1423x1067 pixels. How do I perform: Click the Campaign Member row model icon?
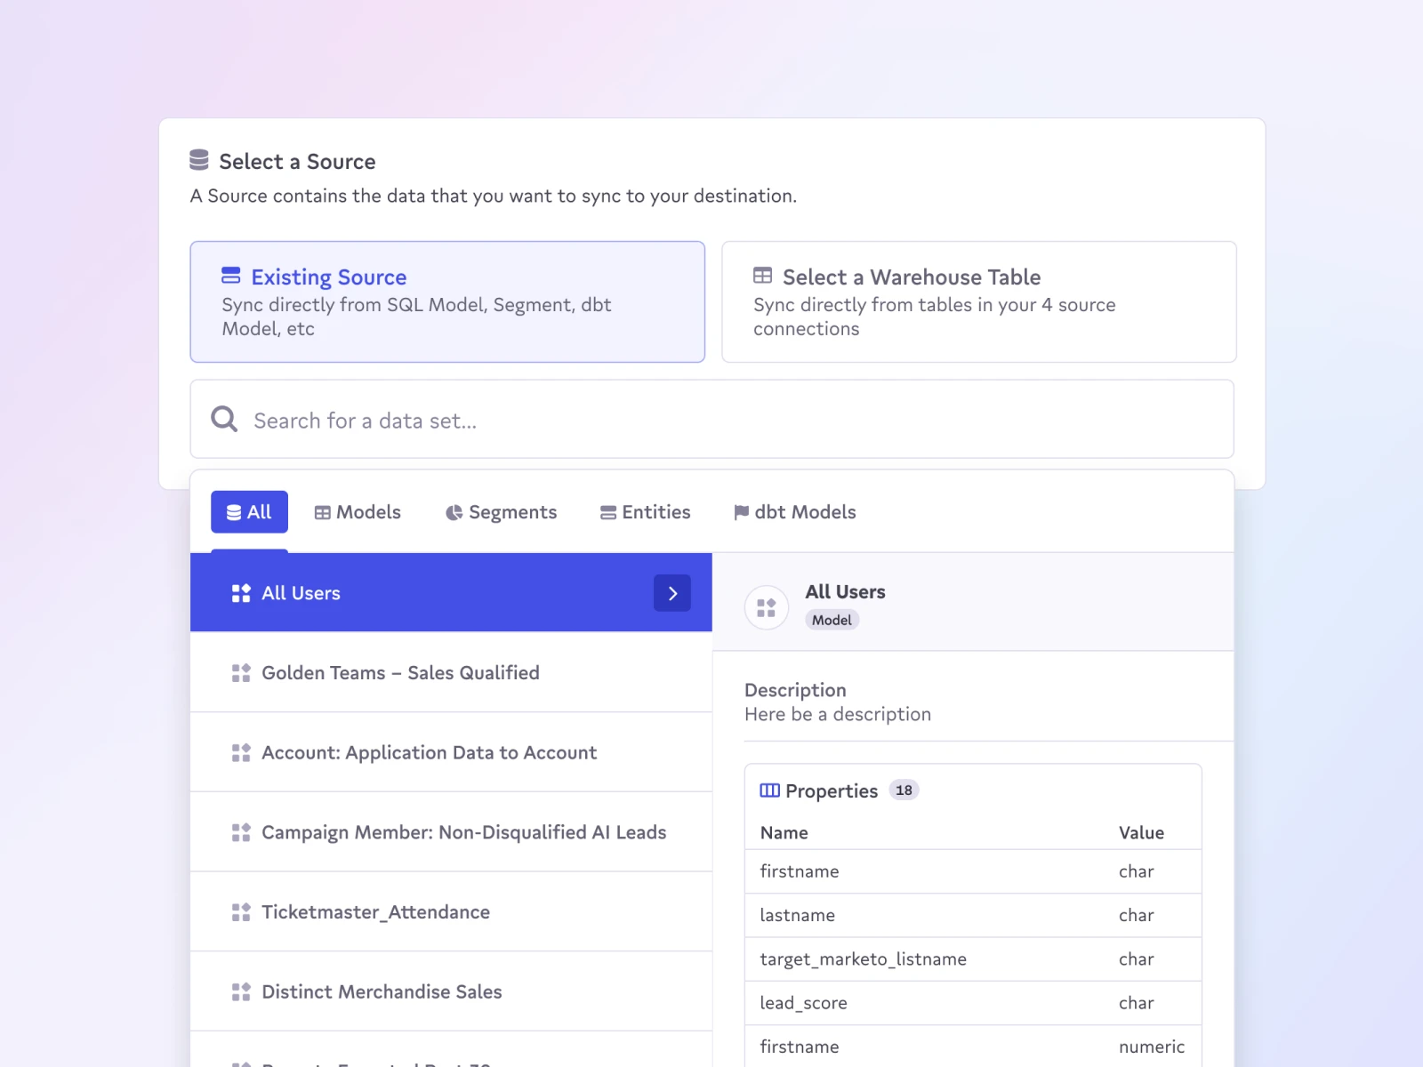241,832
